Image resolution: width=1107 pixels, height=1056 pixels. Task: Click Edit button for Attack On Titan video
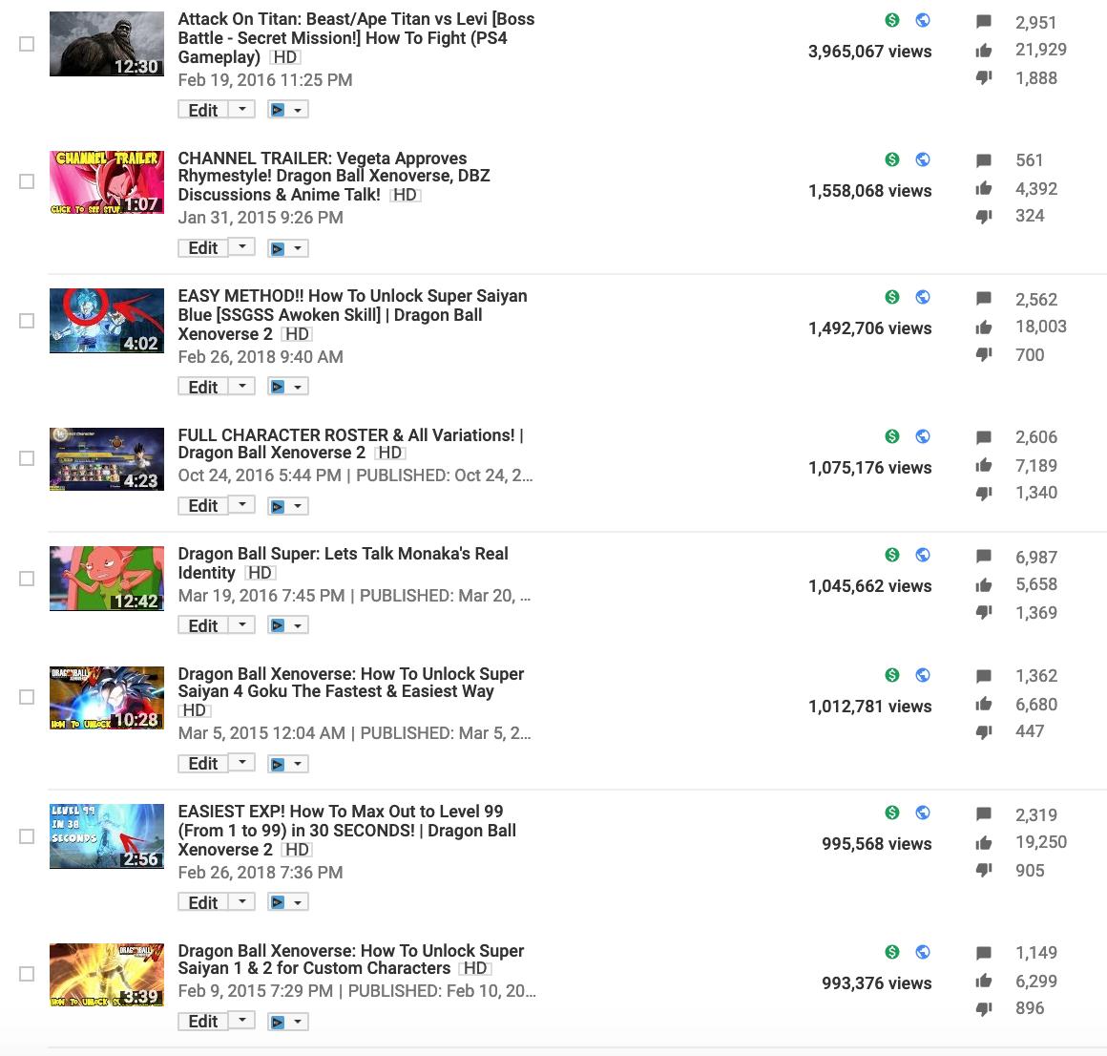click(x=203, y=110)
